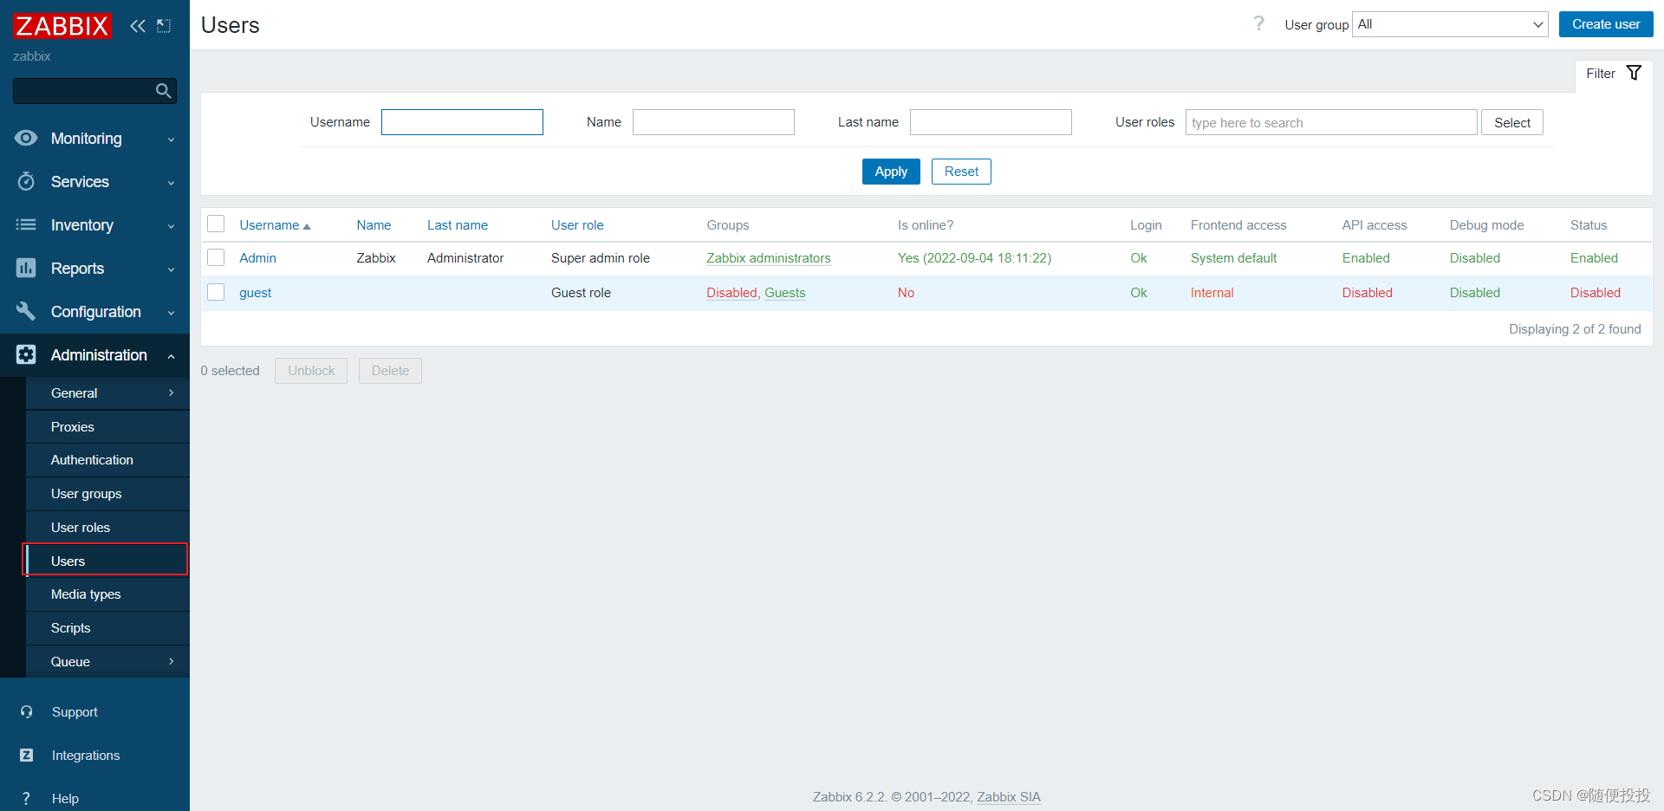Open the Disabled group link for guest
This screenshot has height=811, width=1664.
(x=731, y=293)
